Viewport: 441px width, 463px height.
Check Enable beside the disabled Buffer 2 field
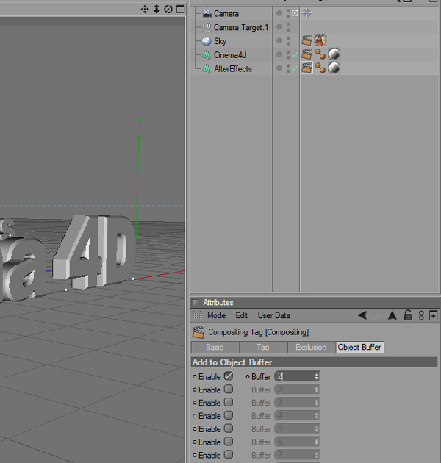pos(229,390)
